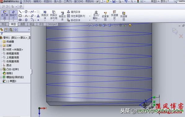This screenshot has width=185, height=117.
Task: Select the Rectangle sketch tool
Action: 20,16
